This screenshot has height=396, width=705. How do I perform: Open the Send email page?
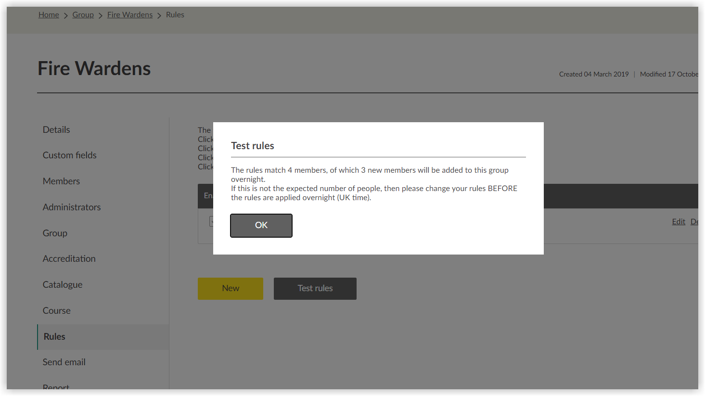pyautogui.click(x=64, y=362)
